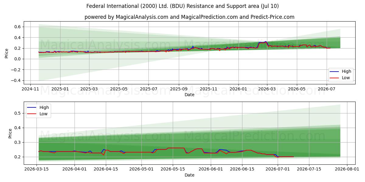Click the lower chart y-axis value '0.3'

[17, 143]
